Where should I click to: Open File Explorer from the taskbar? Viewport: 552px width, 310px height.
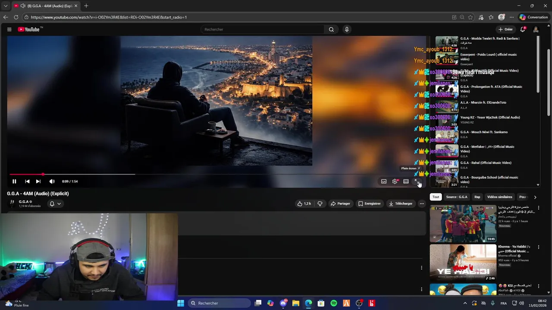[x=296, y=303]
